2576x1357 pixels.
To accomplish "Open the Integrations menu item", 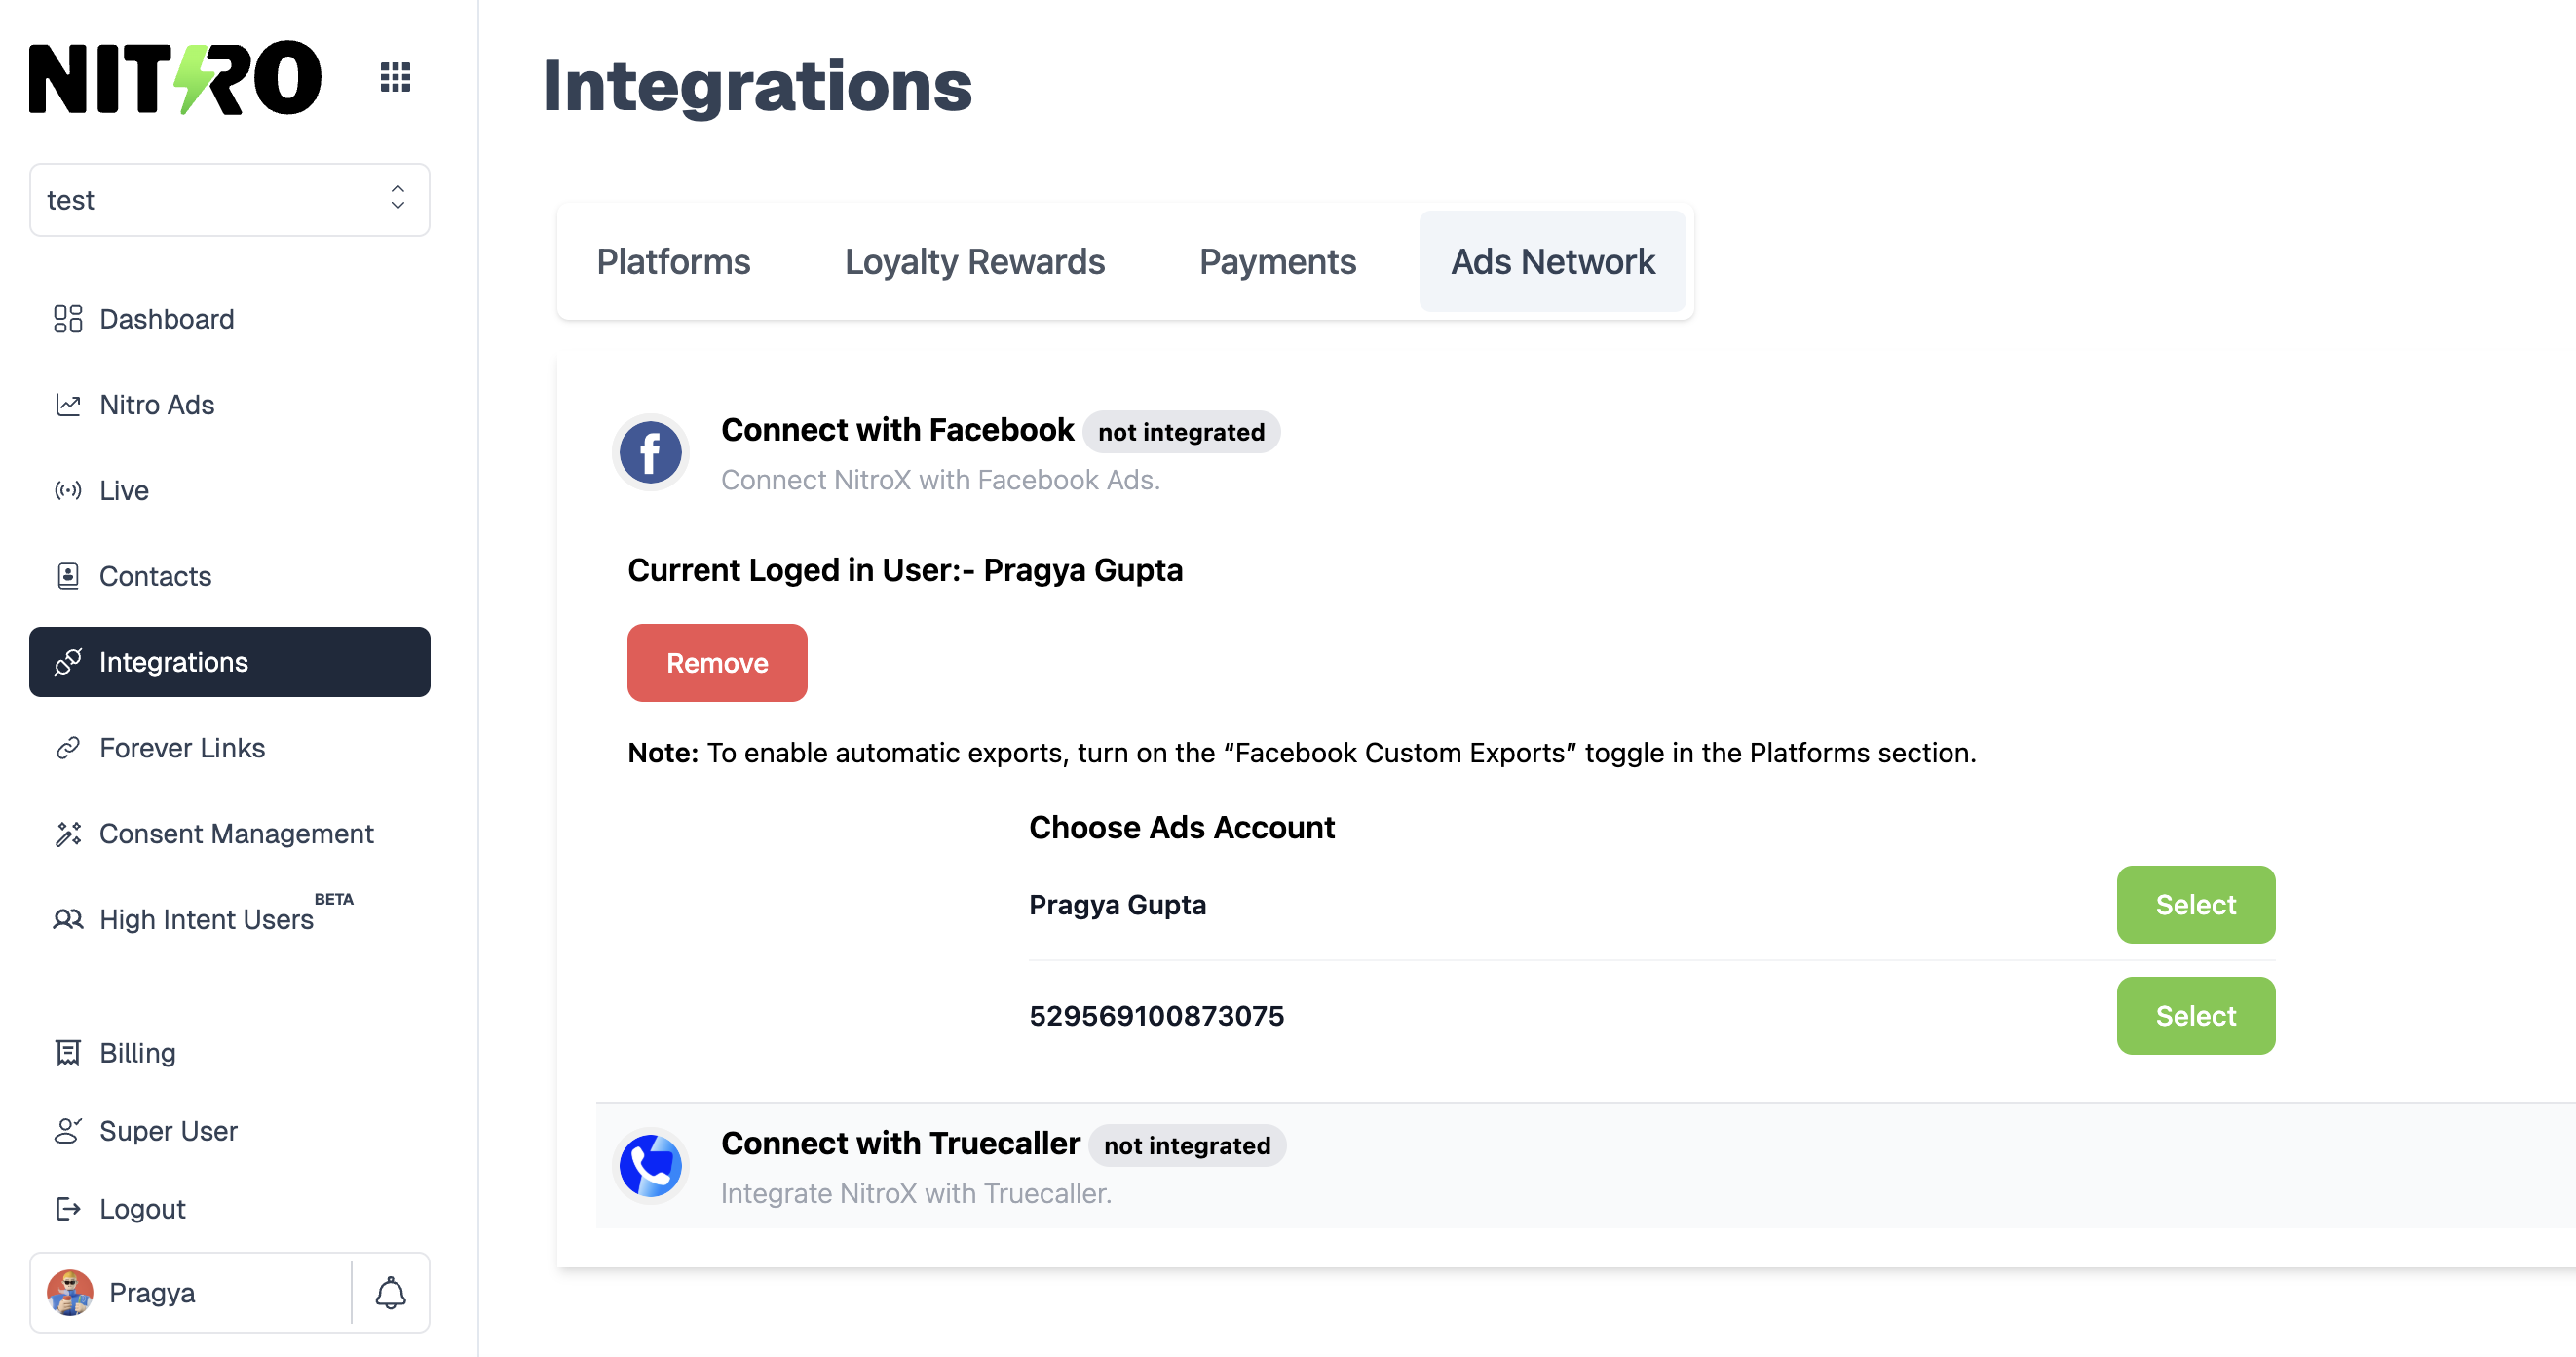I will point(230,662).
